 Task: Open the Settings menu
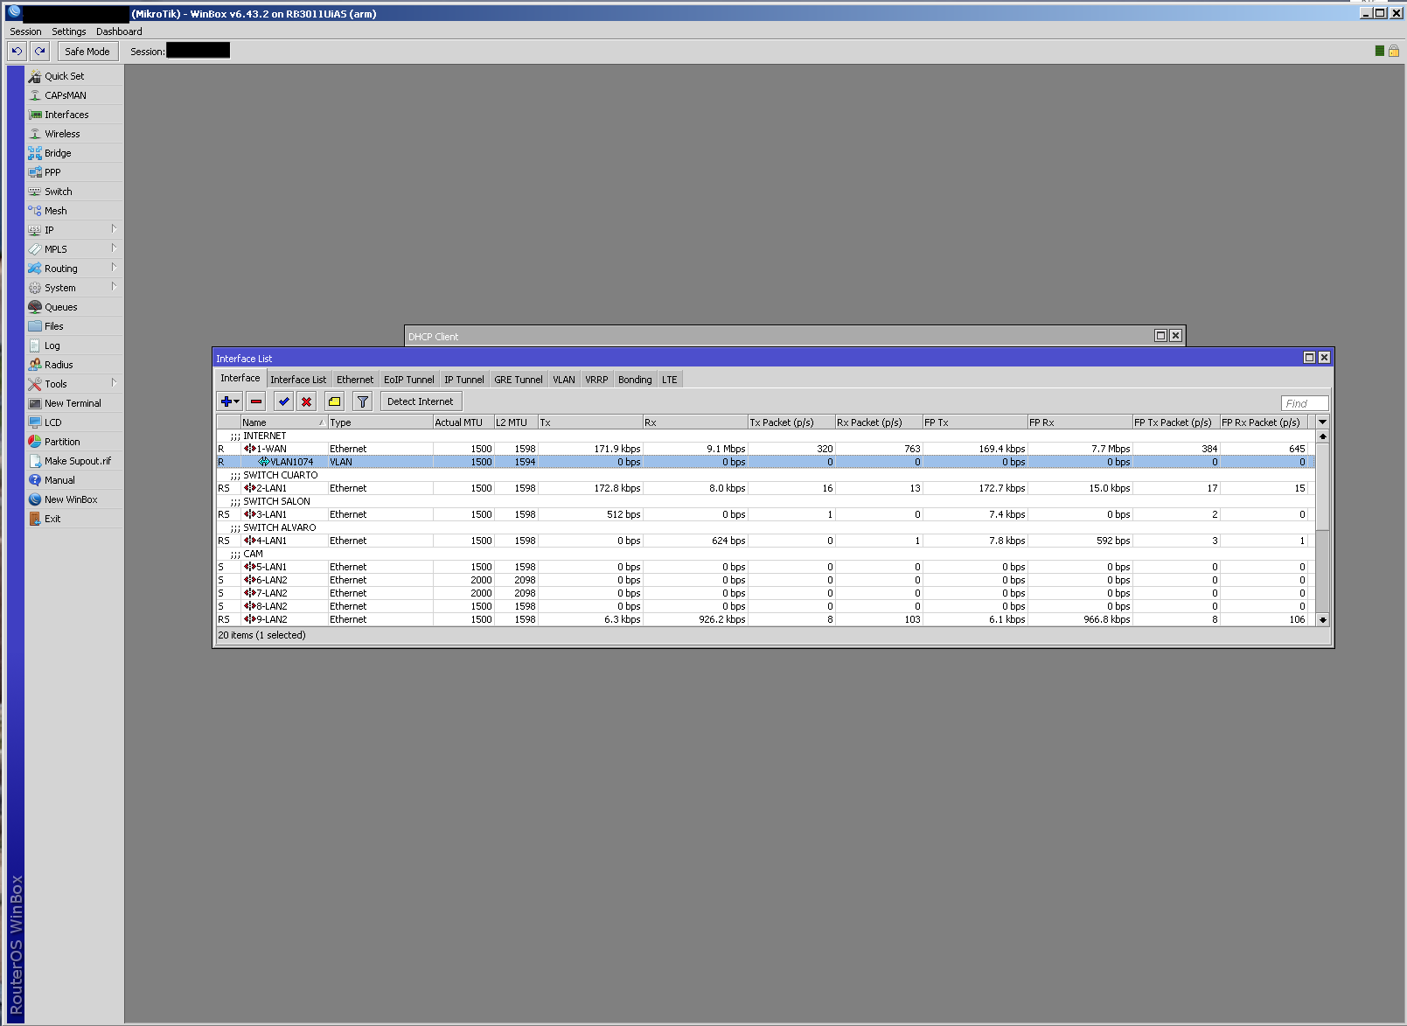pyautogui.click(x=69, y=31)
